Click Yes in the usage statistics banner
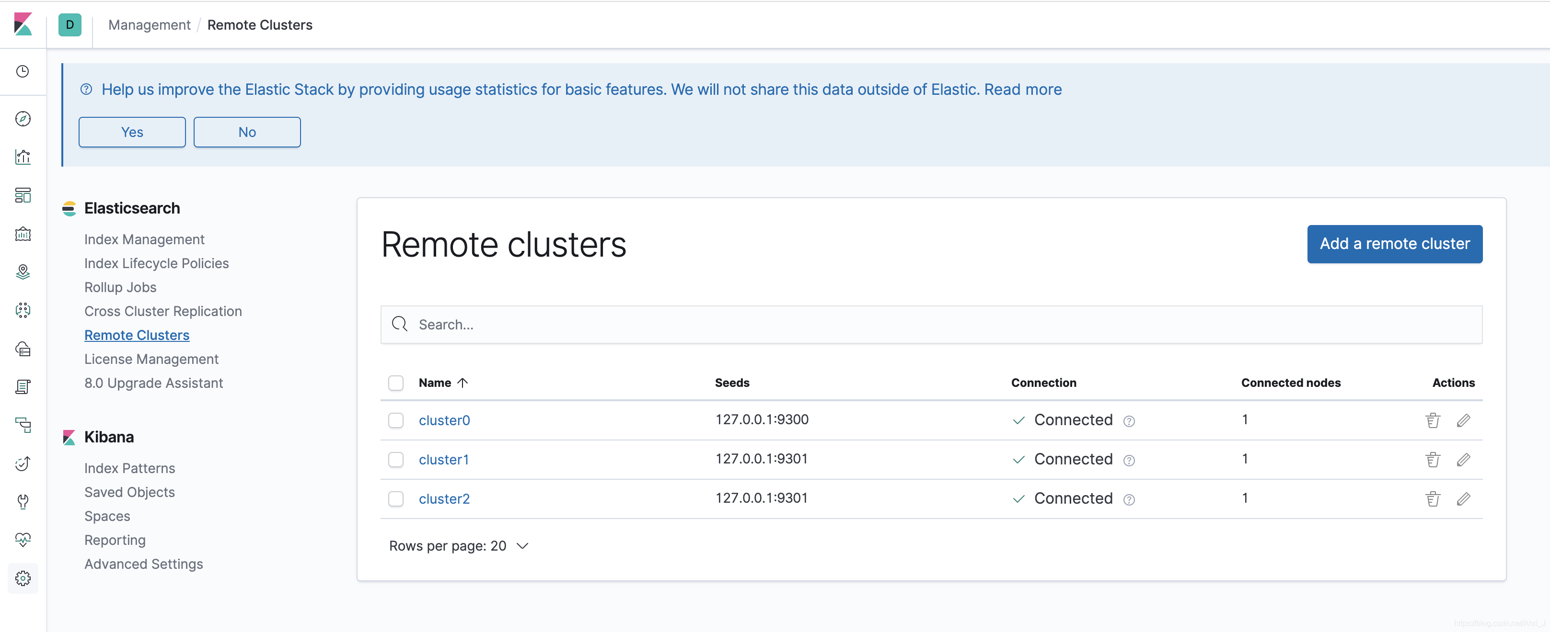This screenshot has height=632, width=1550. pyautogui.click(x=132, y=132)
